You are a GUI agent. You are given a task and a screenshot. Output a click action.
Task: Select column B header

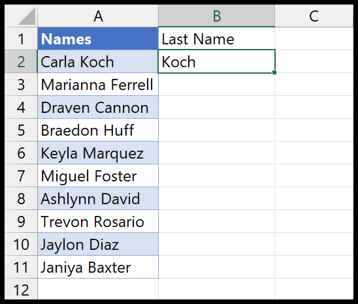(x=216, y=16)
